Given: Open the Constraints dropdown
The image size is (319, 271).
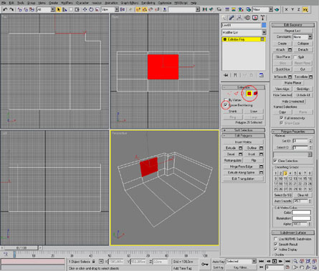Looking at the screenshot, I should (303, 37).
